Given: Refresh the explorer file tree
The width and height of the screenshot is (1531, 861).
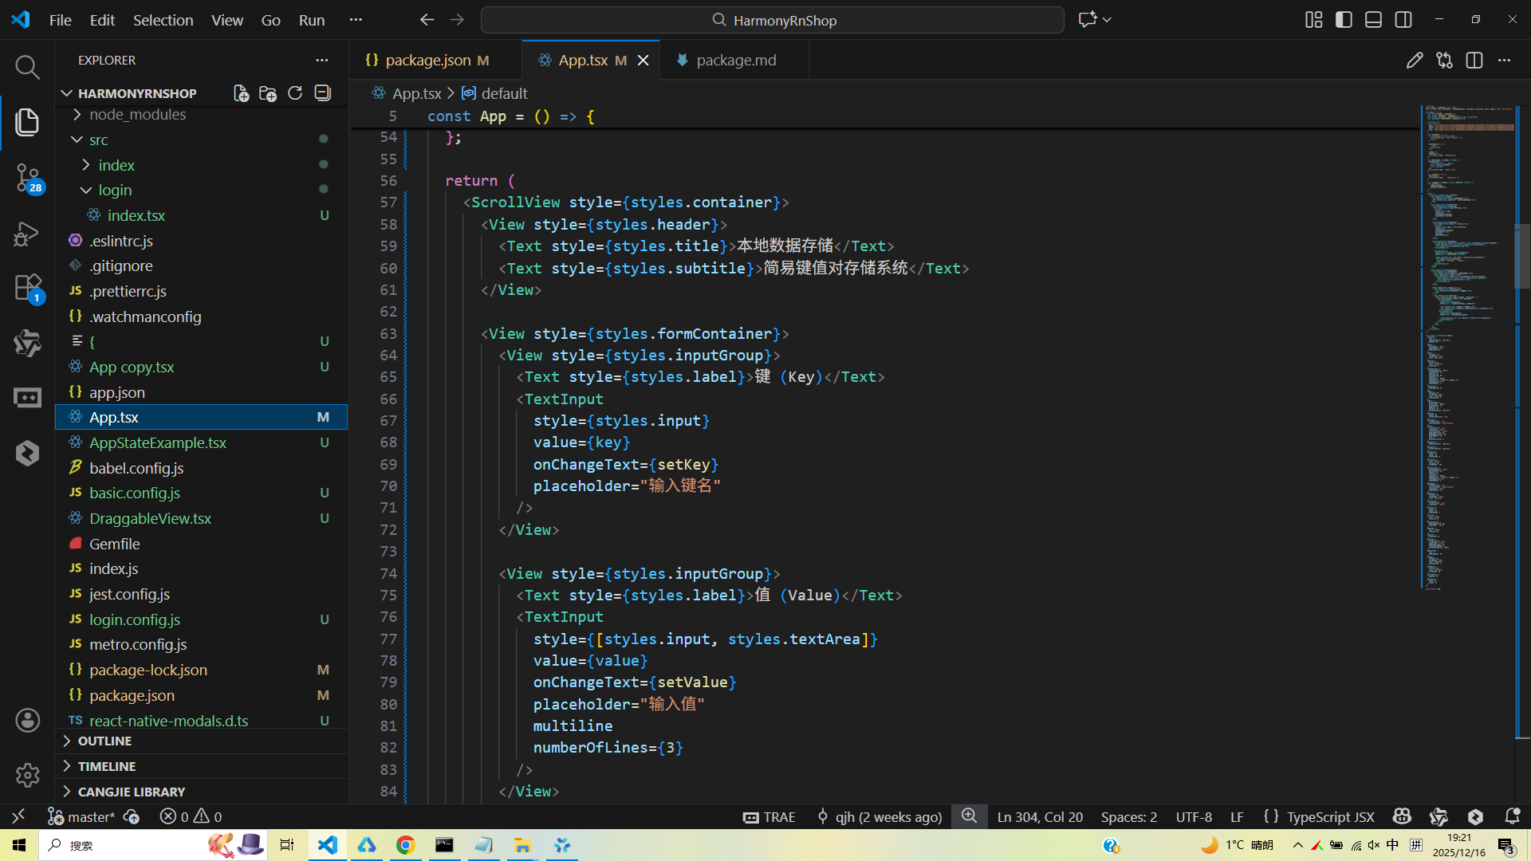Looking at the screenshot, I should 295,93.
